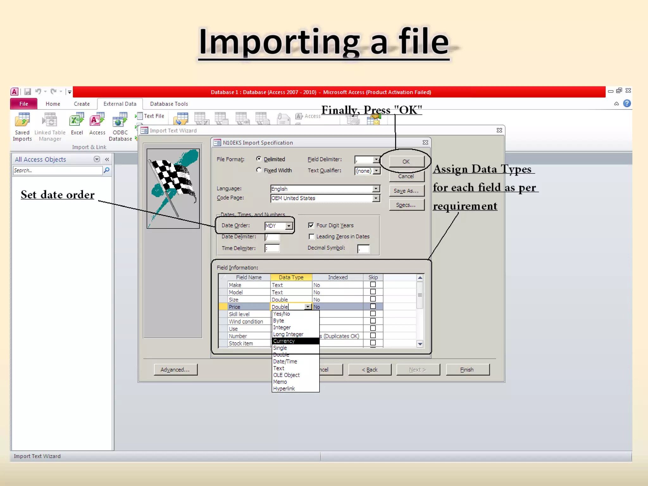Open Access help question mark icon
Image resolution: width=648 pixels, height=486 pixels.
tap(626, 103)
